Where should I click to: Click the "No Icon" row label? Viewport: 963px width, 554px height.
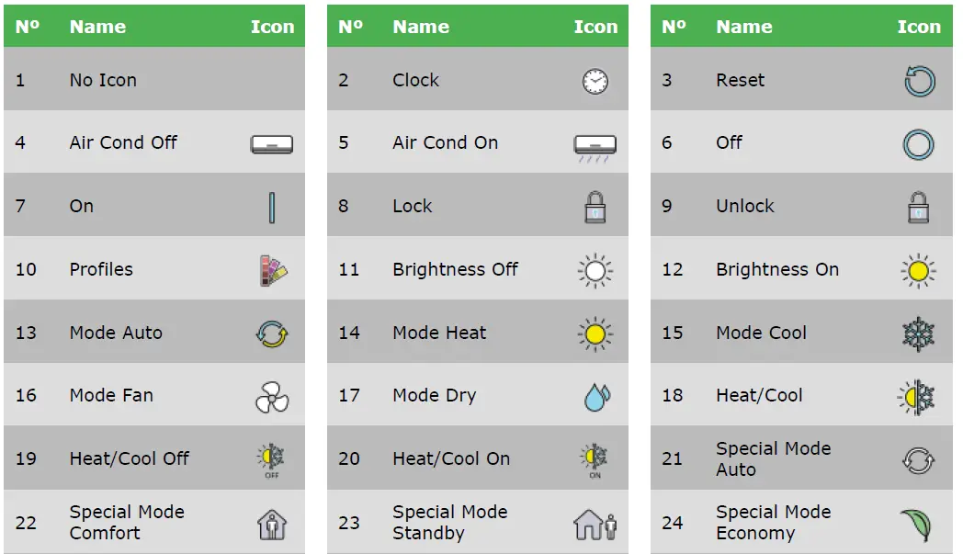103,80
